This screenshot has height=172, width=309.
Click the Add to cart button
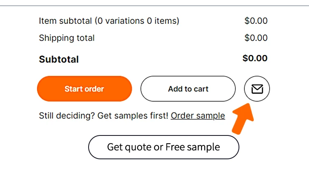(188, 89)
